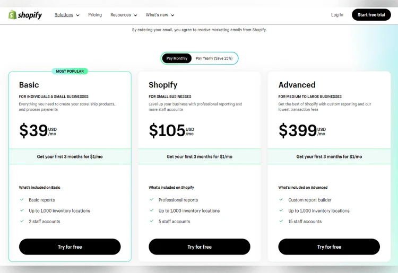Open the Log in page
This screenshot has width=398, height=273.
point(337,15)
